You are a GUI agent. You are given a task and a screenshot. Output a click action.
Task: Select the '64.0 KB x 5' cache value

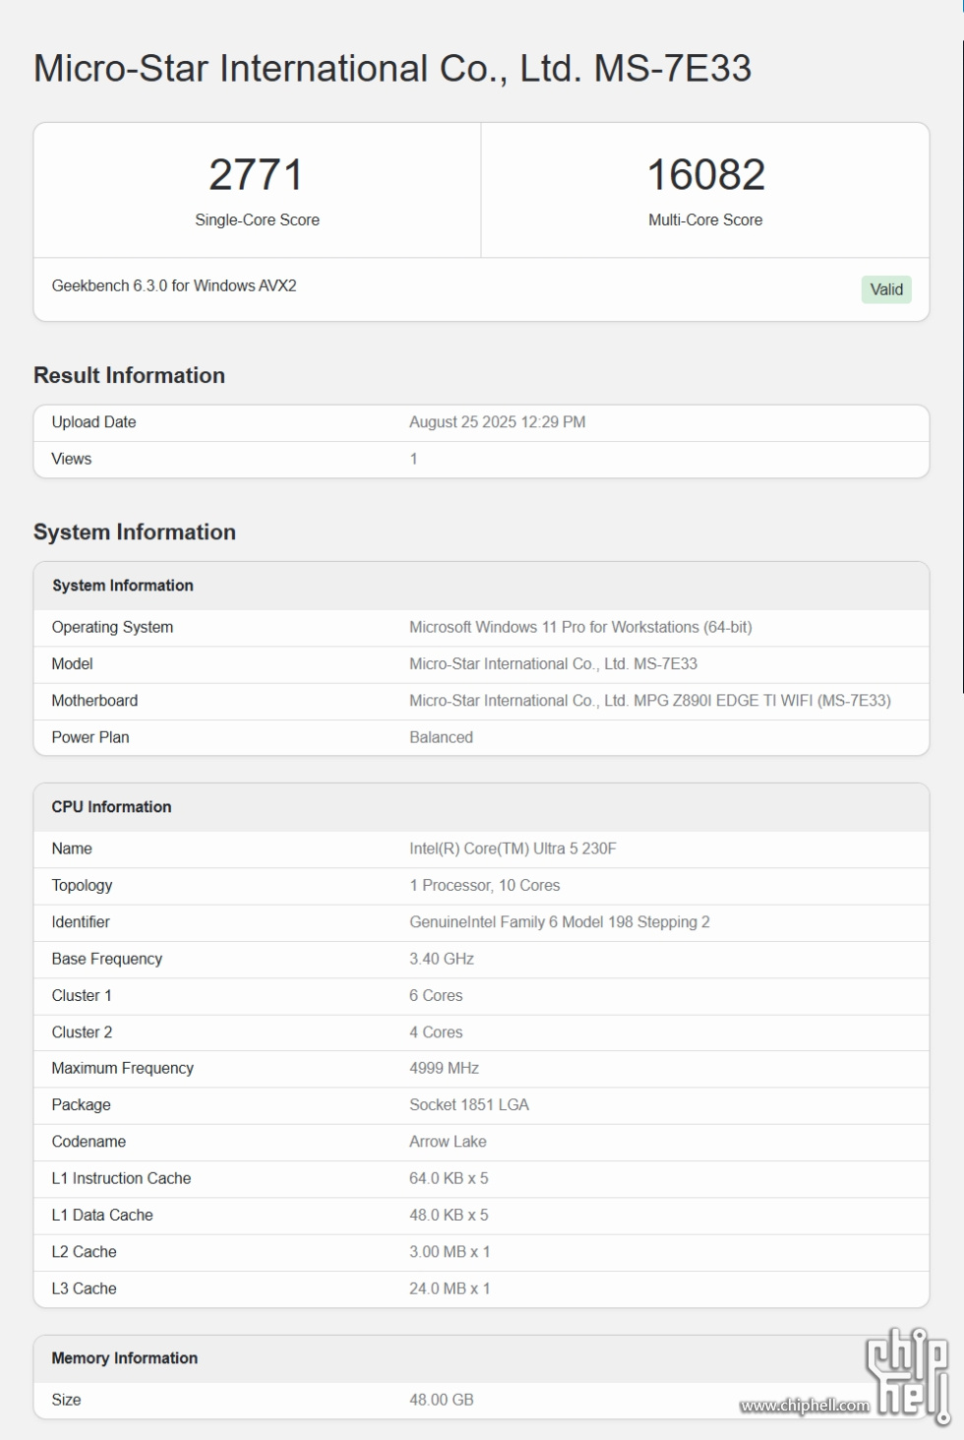449,1178
